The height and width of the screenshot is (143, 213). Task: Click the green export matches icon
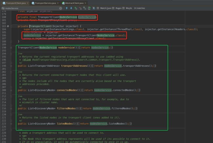tap(89, 8)
